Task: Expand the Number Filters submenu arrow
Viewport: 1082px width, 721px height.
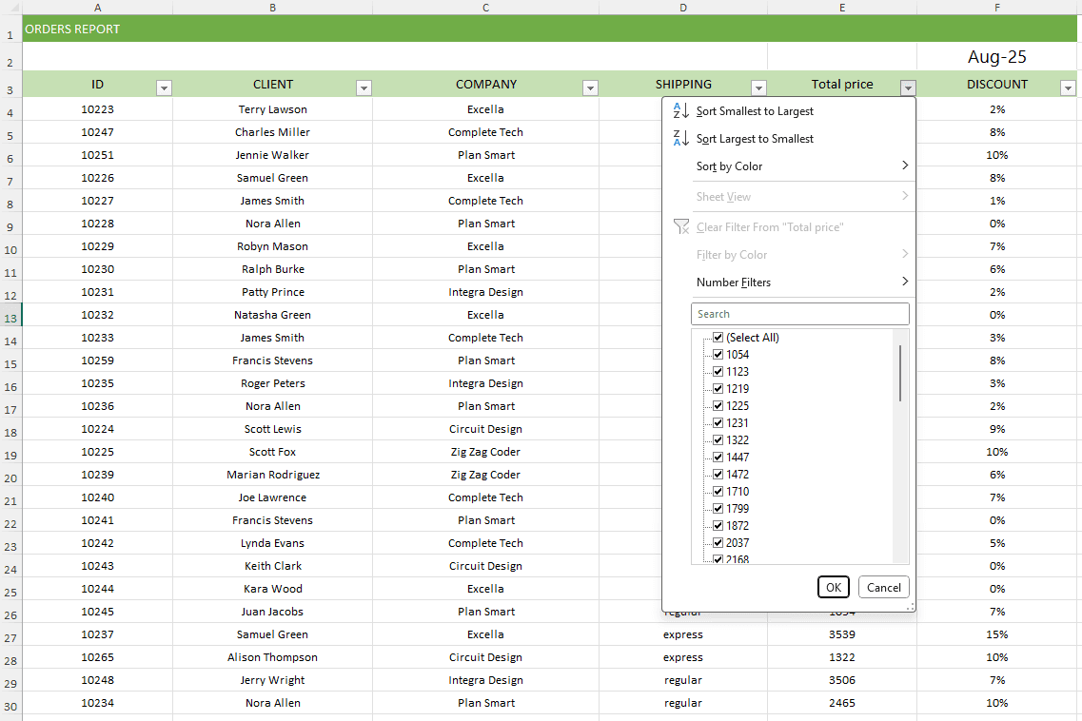Action: click(x=905, y=281)
